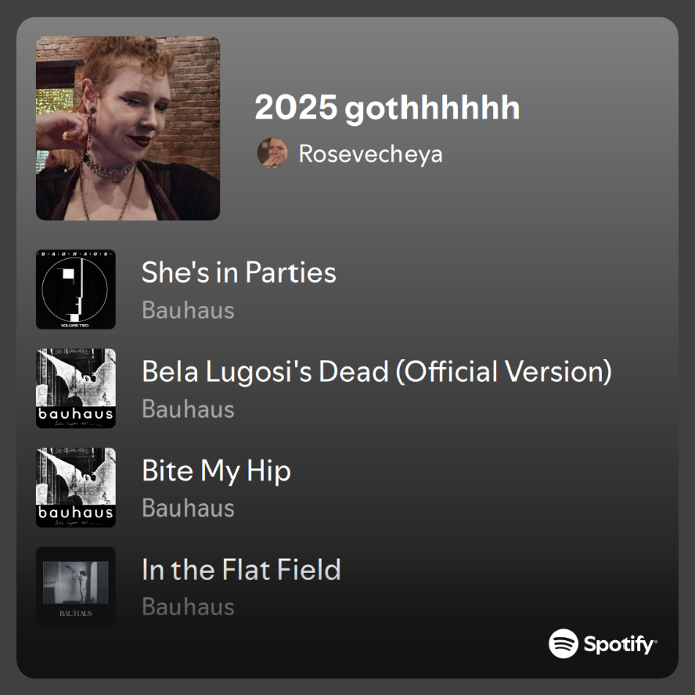695x695 pixels.
Task: Open the 2025 gothhhhhh playlist cover photo
Action: click(128, 128)
